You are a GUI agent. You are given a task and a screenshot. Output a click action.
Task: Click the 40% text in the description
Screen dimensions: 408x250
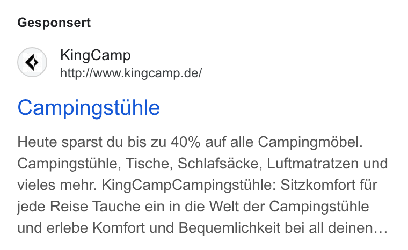coord(186,142)
